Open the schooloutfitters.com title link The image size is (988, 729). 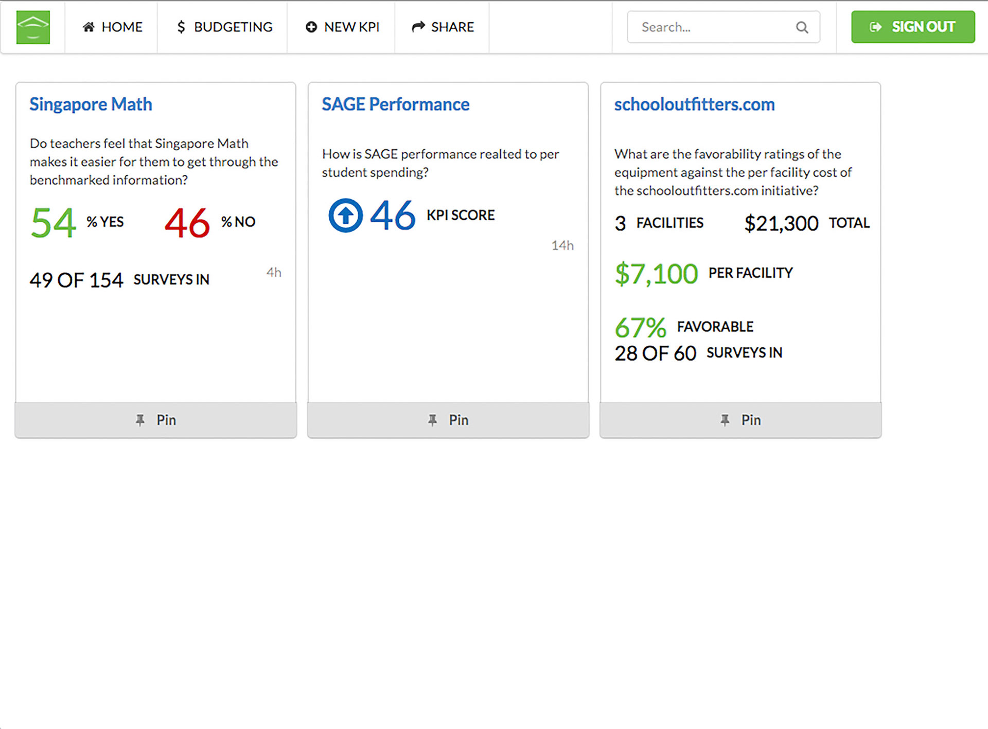coord(694,104)
